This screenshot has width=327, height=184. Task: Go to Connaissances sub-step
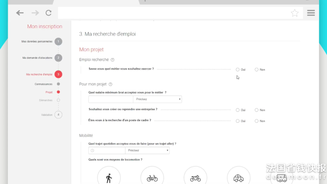pyautogui.click(x=43, y=84)
